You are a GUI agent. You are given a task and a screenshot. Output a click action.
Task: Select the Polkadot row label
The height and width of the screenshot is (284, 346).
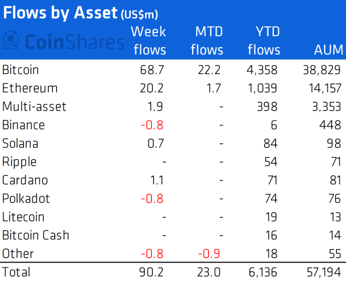click(26, 199)
